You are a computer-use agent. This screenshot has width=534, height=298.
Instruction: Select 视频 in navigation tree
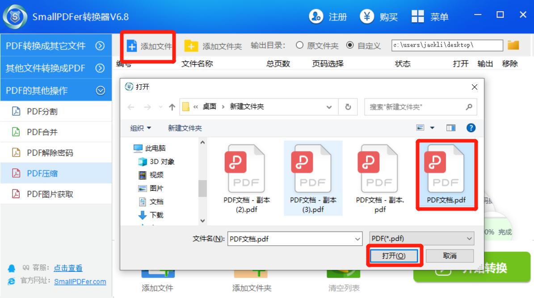coord(151,175)
